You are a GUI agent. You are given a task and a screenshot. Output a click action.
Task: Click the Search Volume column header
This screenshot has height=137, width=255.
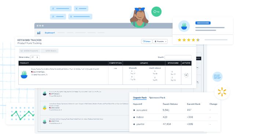click(x=170, y=104)
